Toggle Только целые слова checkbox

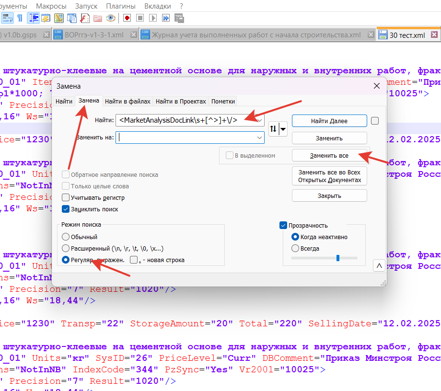coord(66,186)
